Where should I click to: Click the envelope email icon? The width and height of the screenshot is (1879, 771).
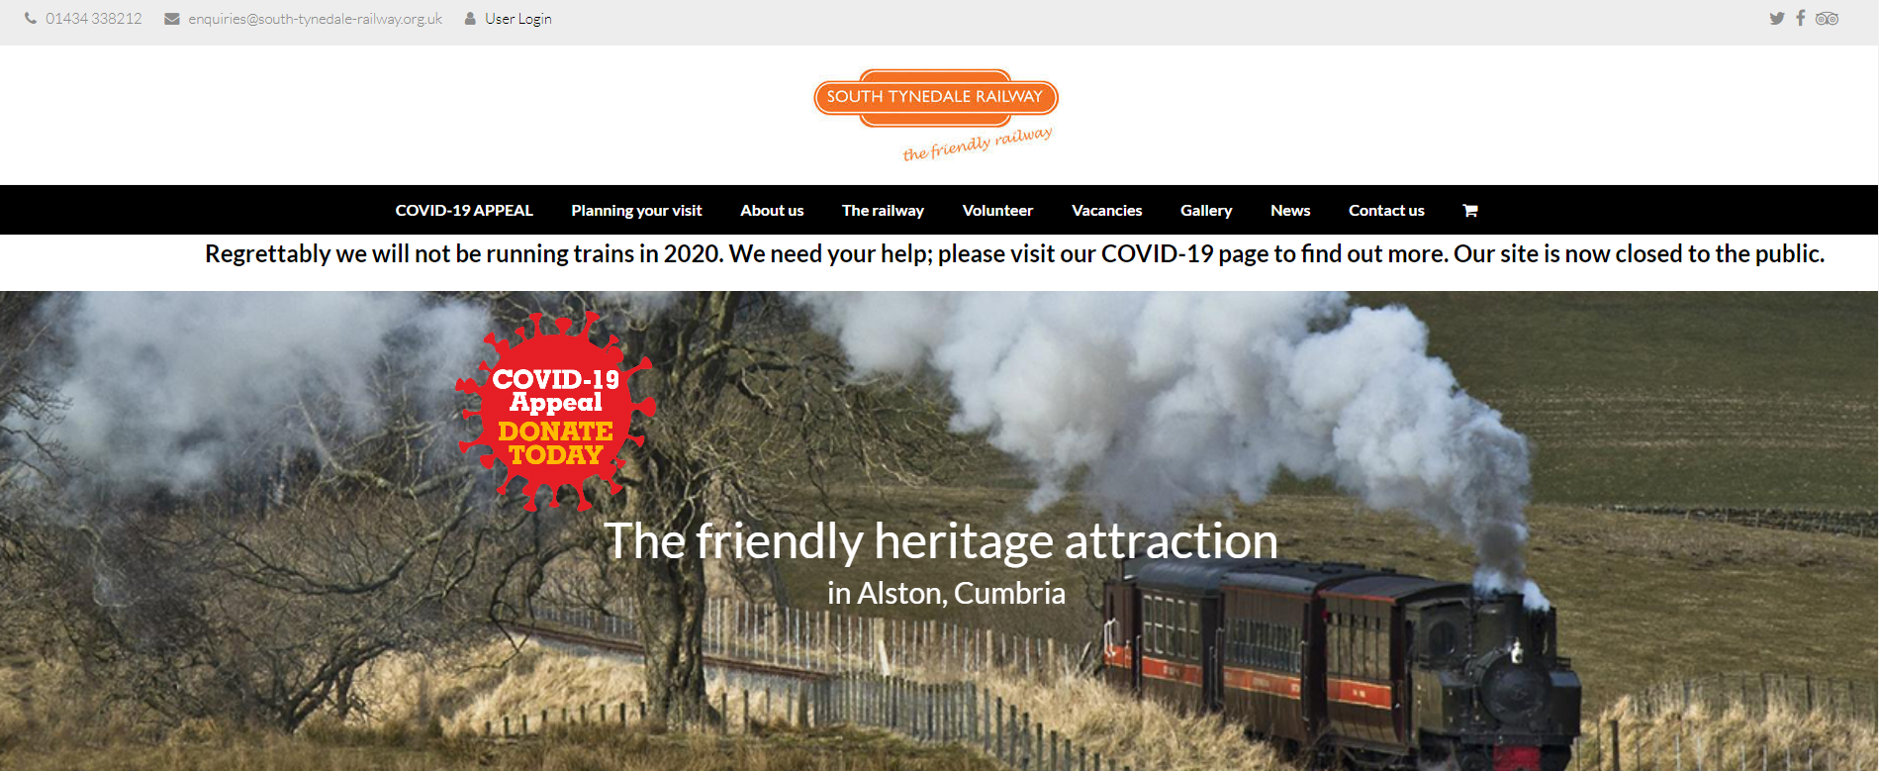pyautogui.click(x=172, y=19)
